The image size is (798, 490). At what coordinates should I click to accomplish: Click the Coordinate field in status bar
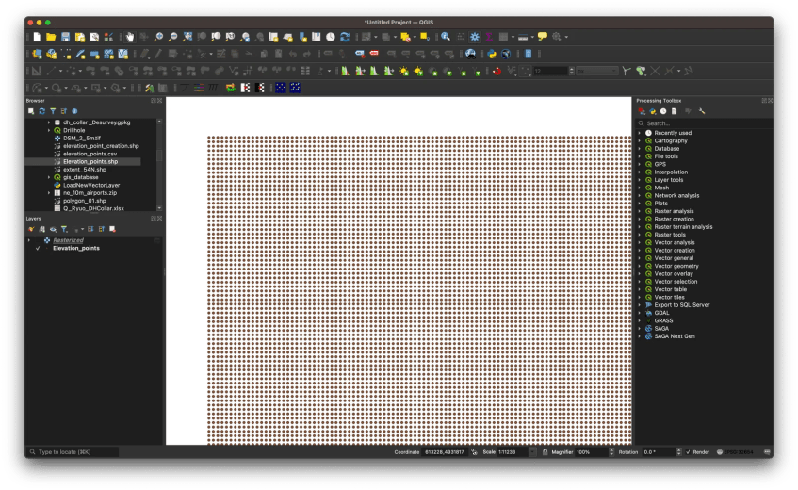point(444,452)
